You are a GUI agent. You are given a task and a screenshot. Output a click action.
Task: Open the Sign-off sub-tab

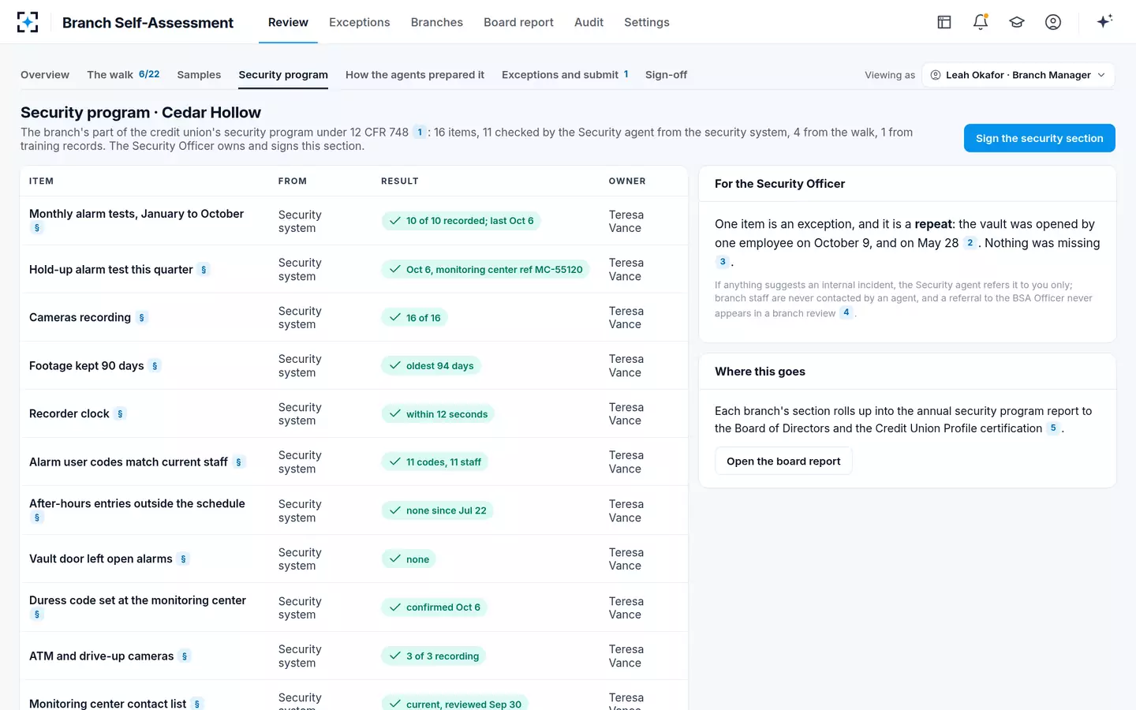(x=666, y=75)
